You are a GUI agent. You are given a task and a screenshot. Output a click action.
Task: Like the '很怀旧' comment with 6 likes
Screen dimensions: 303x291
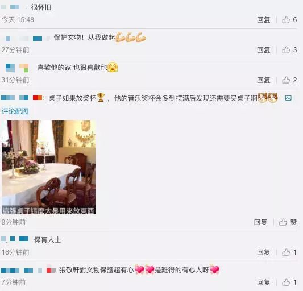click(x=289, y=20)
